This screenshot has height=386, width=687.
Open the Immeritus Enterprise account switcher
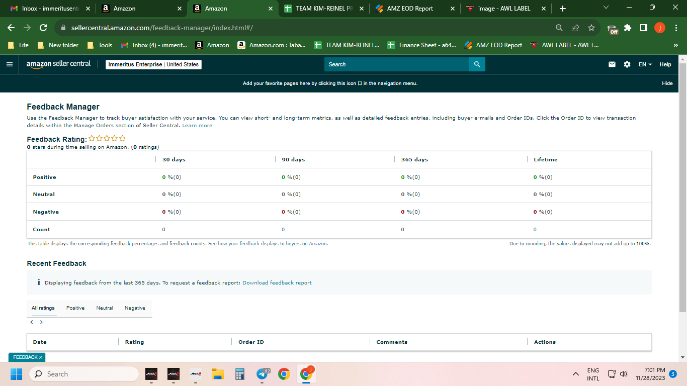click(x=154, y=64)
